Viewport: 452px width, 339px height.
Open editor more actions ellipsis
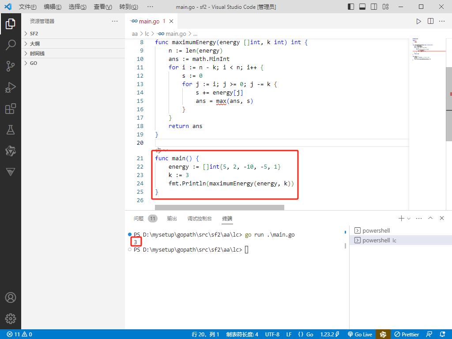442,21
